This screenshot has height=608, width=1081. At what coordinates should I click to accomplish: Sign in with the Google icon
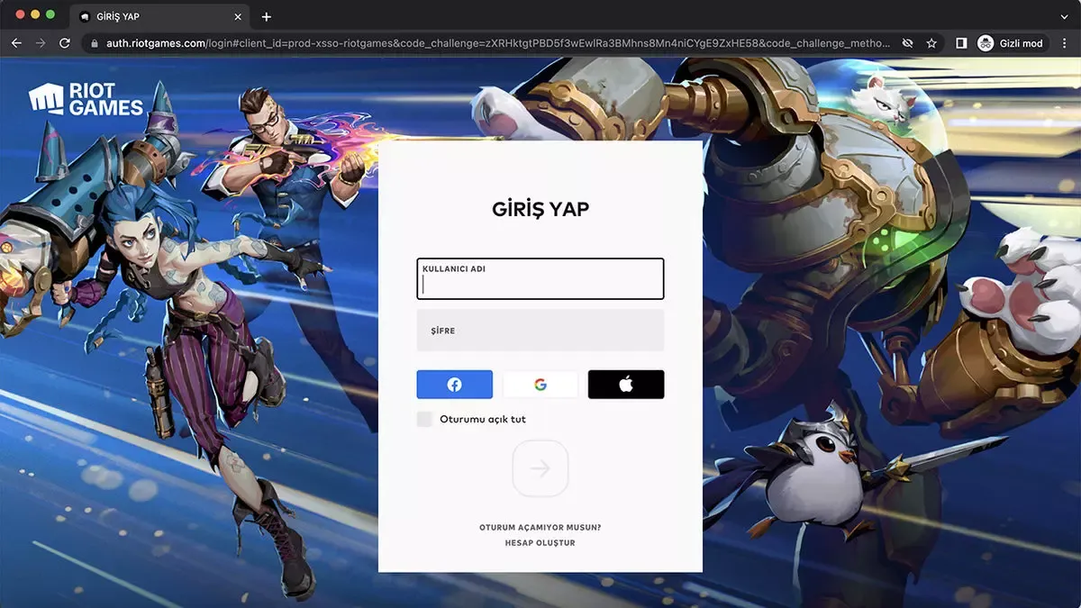coord(540,384)
